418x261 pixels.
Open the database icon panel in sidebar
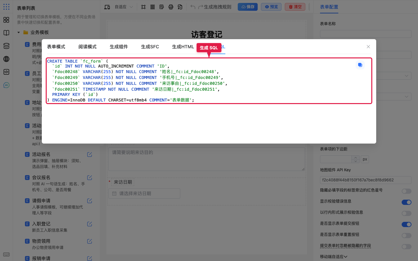tap(6, 46)
